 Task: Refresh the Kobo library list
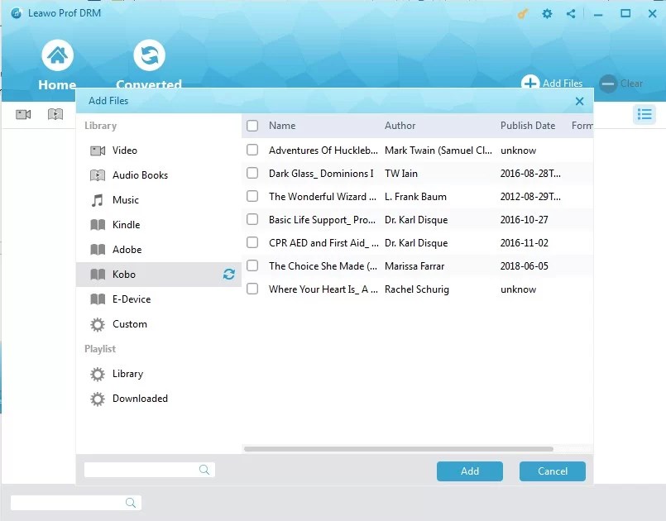click(x=229, y=274)
